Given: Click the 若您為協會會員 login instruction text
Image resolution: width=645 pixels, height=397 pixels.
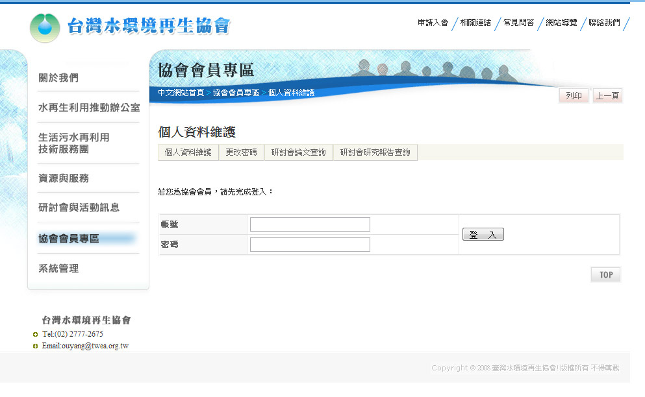Looking at the screenshot, I should coord(216,191).
